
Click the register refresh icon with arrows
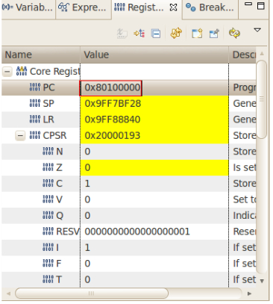pyautogui.click(x=176, y=33)
